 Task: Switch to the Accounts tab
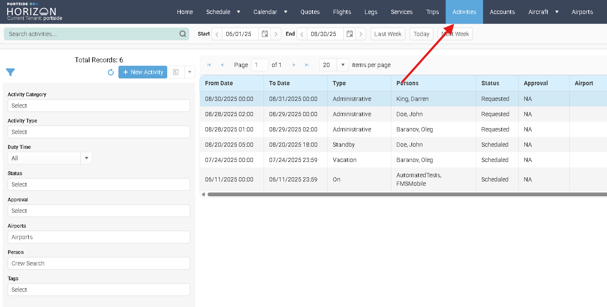tap(502, 12)
